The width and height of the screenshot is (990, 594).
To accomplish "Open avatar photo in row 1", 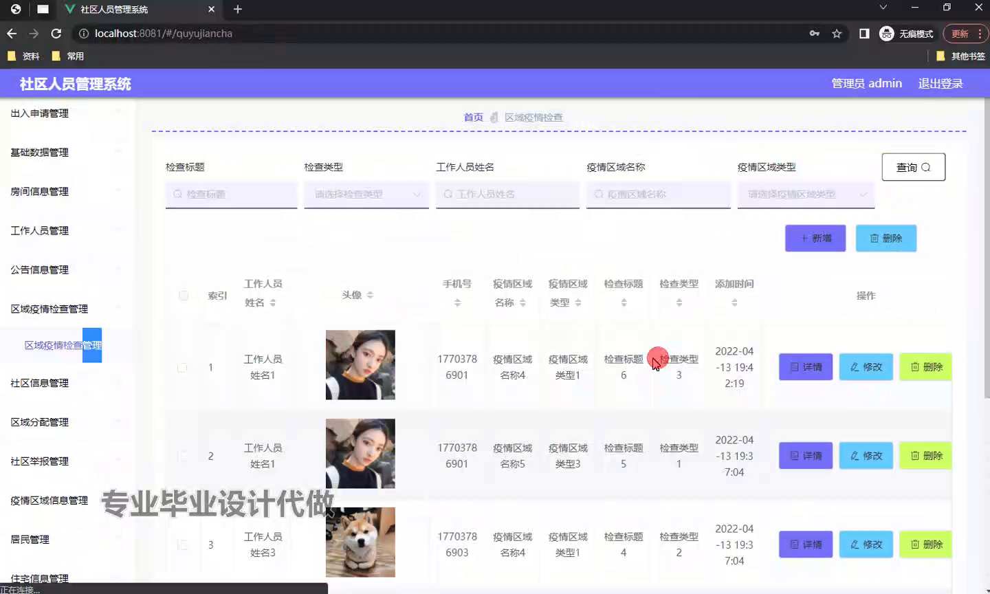I will click(360, 365).
